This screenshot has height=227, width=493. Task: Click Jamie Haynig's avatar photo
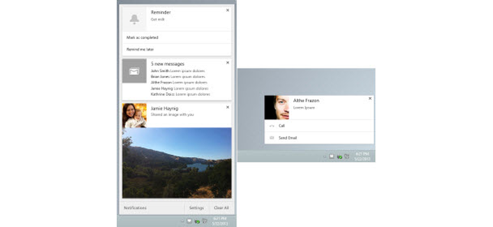(134, 115)
